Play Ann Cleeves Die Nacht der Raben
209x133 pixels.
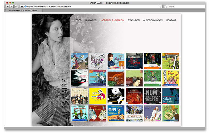point(134,61)
